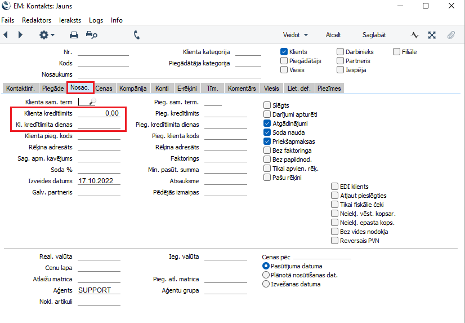Open print preview icon

pyautogui.click(x=91, y=35)
